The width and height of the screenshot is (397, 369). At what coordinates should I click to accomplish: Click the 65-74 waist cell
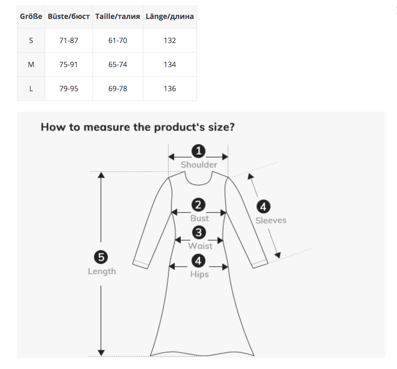118,65
